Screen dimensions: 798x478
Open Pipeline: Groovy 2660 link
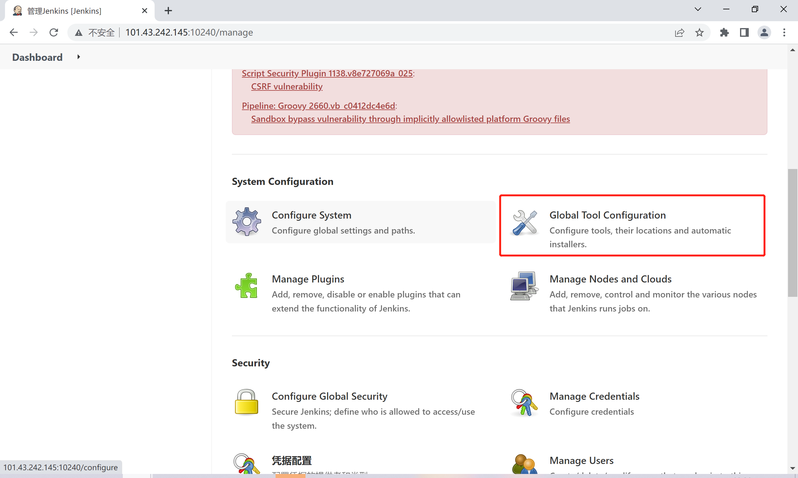[318, 106]
